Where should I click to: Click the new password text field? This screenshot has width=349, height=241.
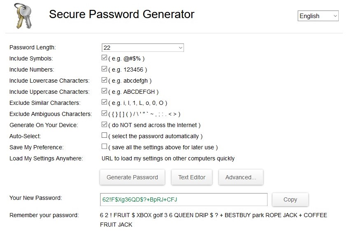click(184, 199)
